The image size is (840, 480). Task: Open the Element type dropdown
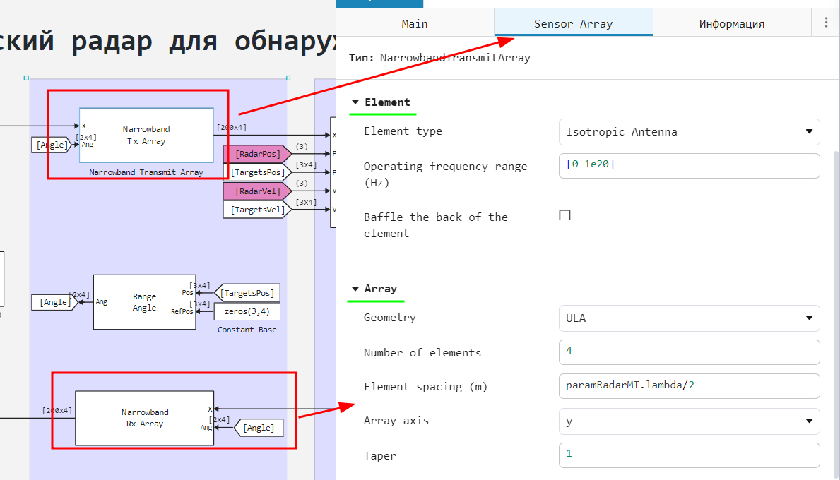(689, 132)
